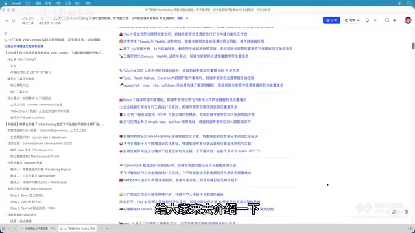Open the WebAssembly 极端性能优化 link
Screen dimensions: 415x233
[x=190, y=137]
